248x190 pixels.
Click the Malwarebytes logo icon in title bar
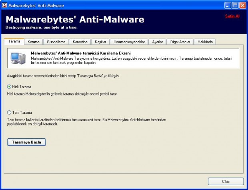[x=4, y=5]
